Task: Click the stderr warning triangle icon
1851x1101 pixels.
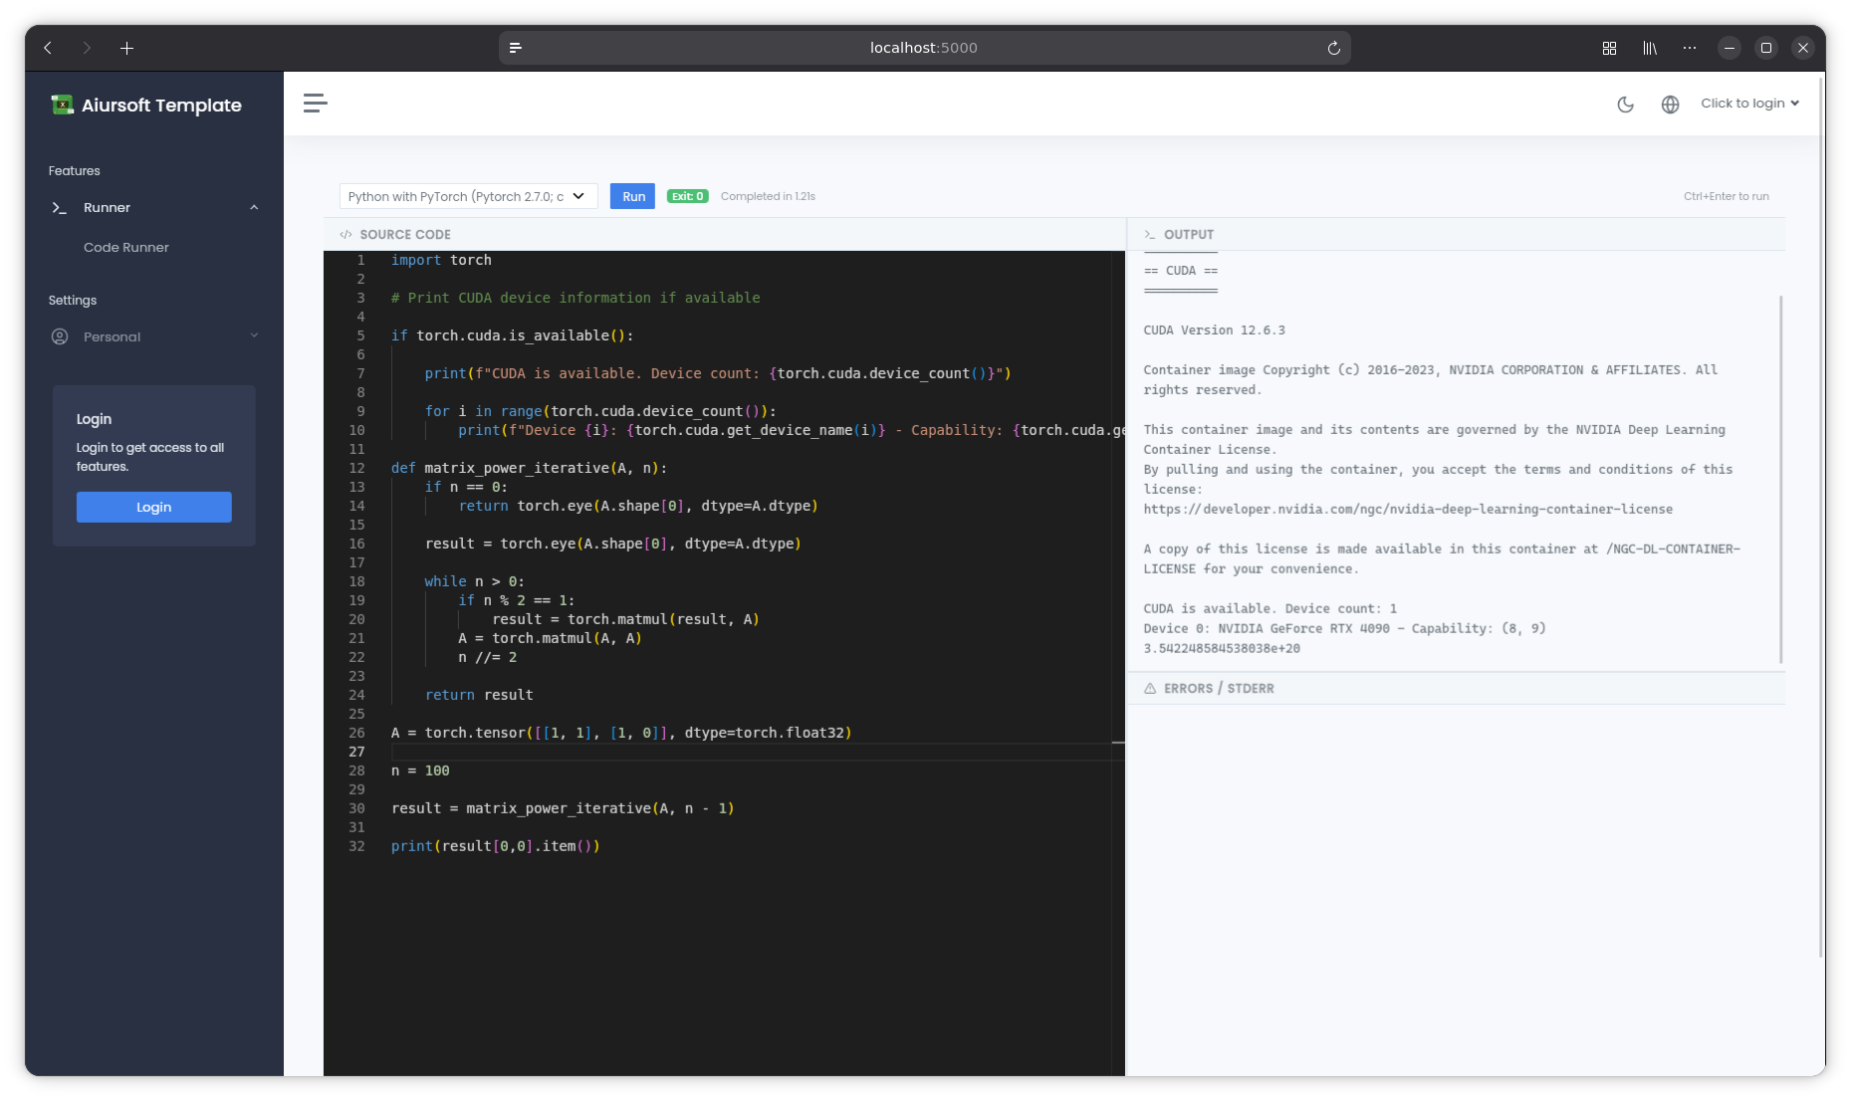Action: pos(1150,688)
